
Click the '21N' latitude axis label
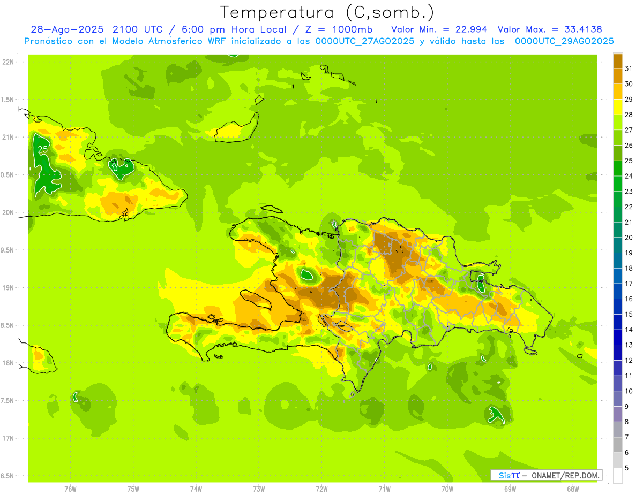pyautogui.click(x=9, y=137)
